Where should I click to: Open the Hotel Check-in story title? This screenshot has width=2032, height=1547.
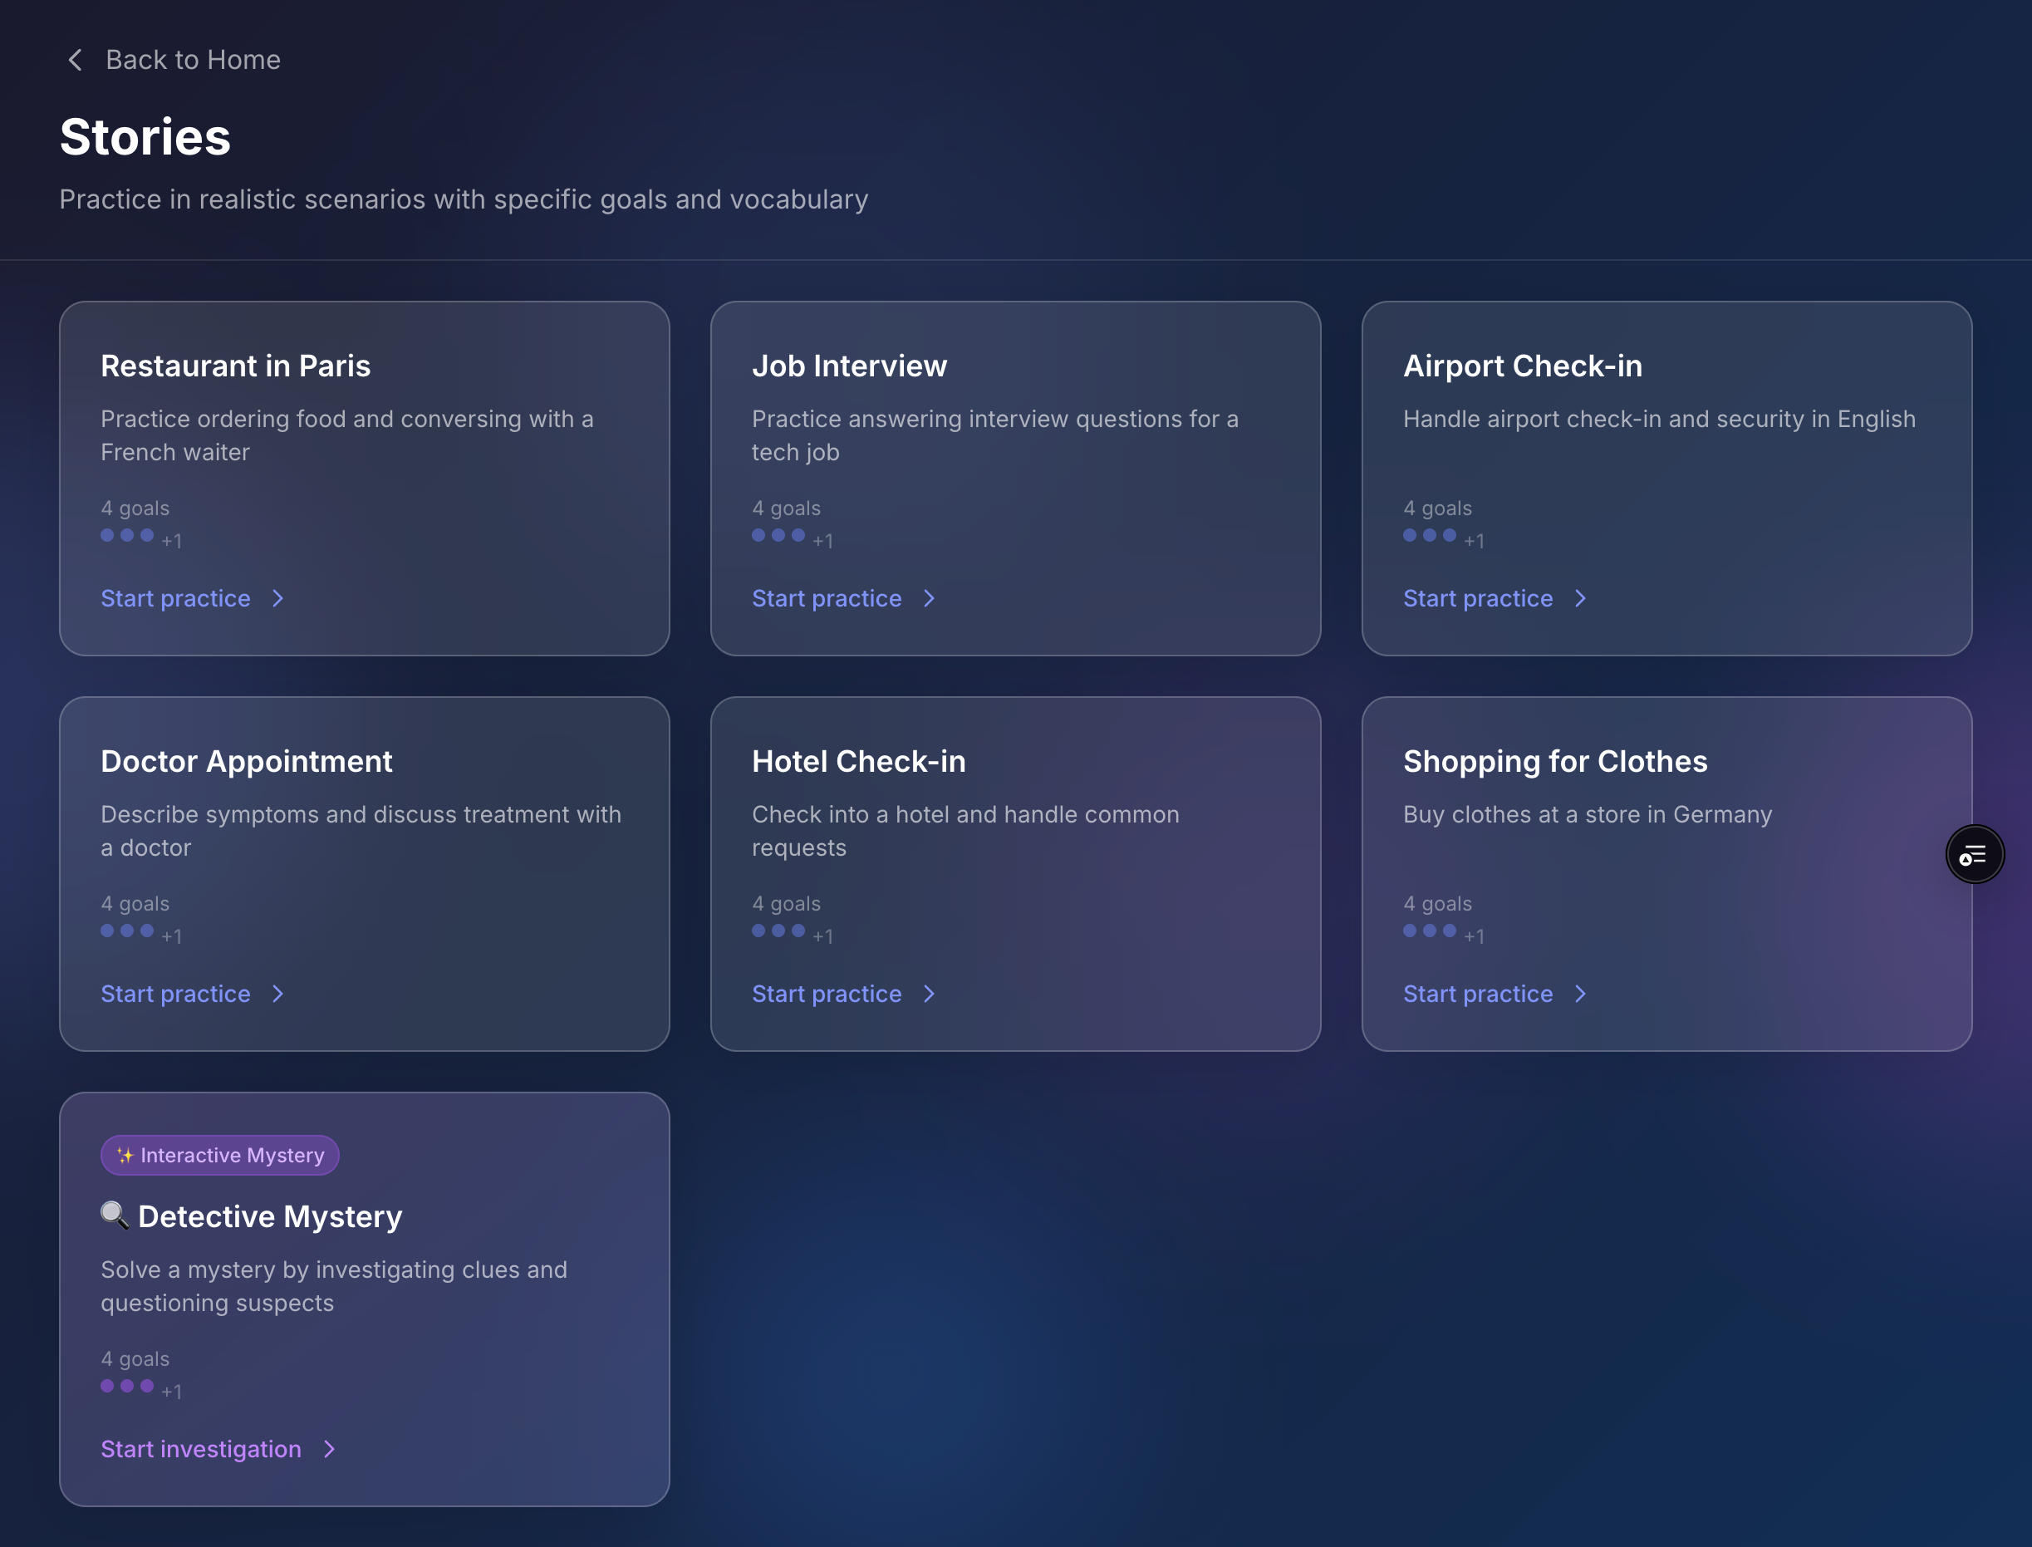pos(858,762)
